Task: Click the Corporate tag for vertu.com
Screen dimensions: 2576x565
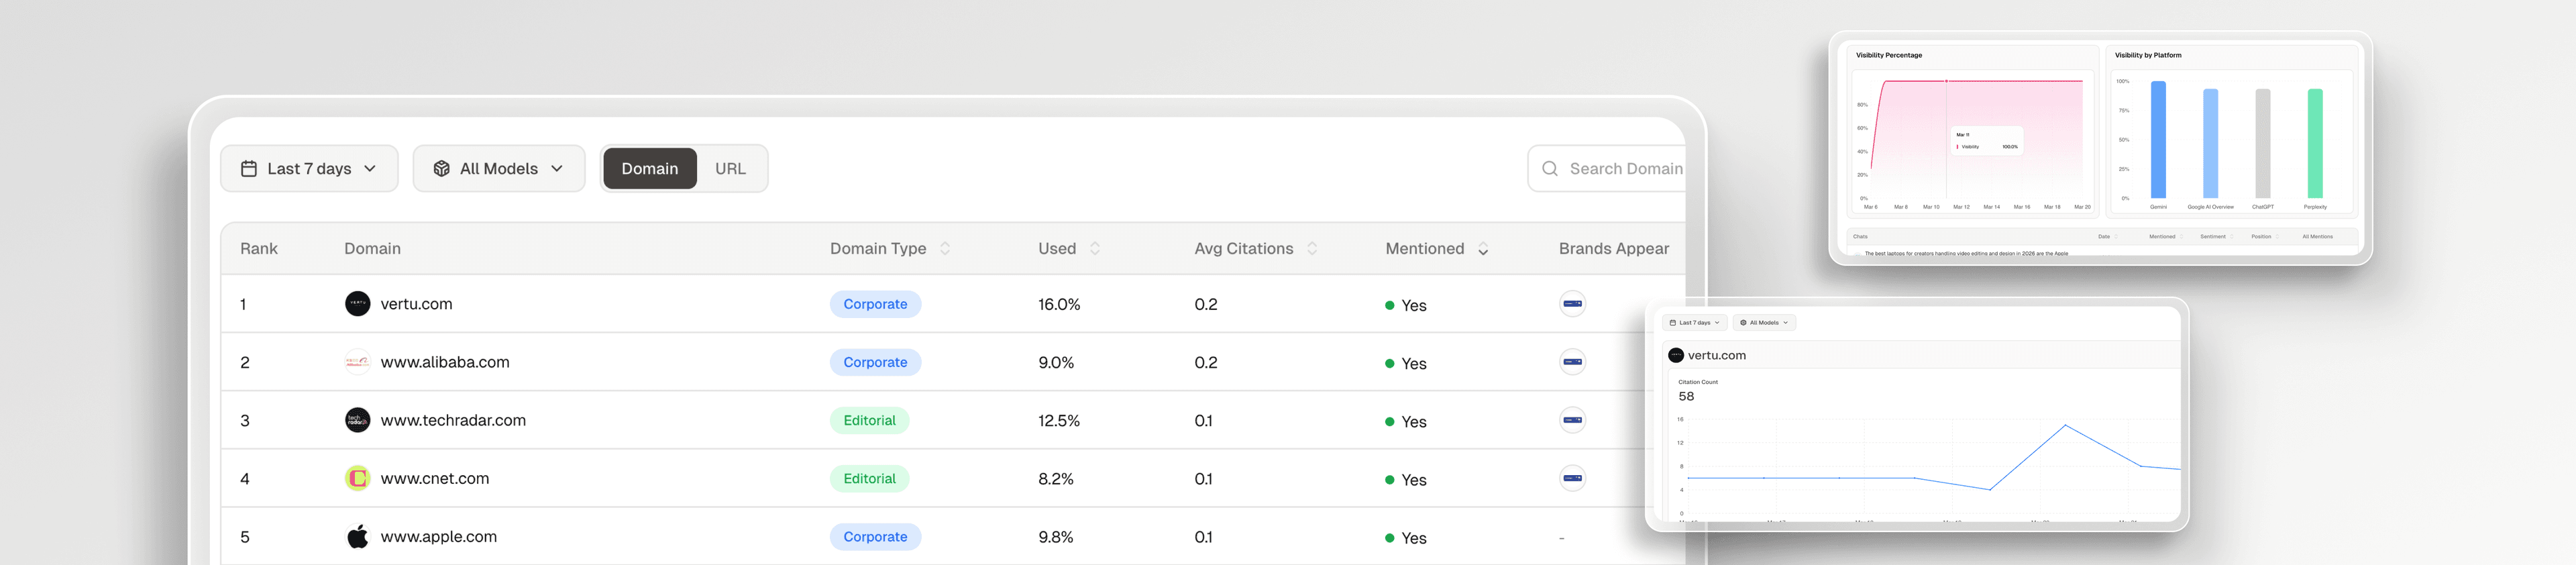Action: coord(875,304)
